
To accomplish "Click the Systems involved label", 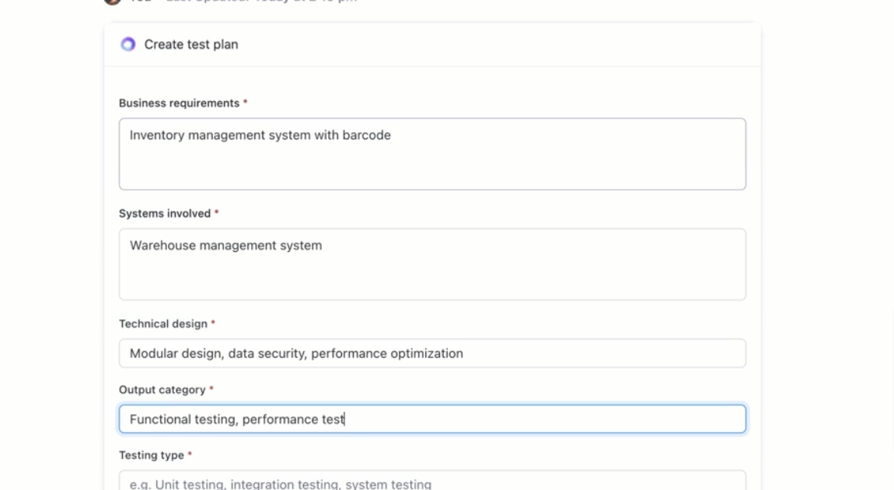I will (x=165, y=213).
